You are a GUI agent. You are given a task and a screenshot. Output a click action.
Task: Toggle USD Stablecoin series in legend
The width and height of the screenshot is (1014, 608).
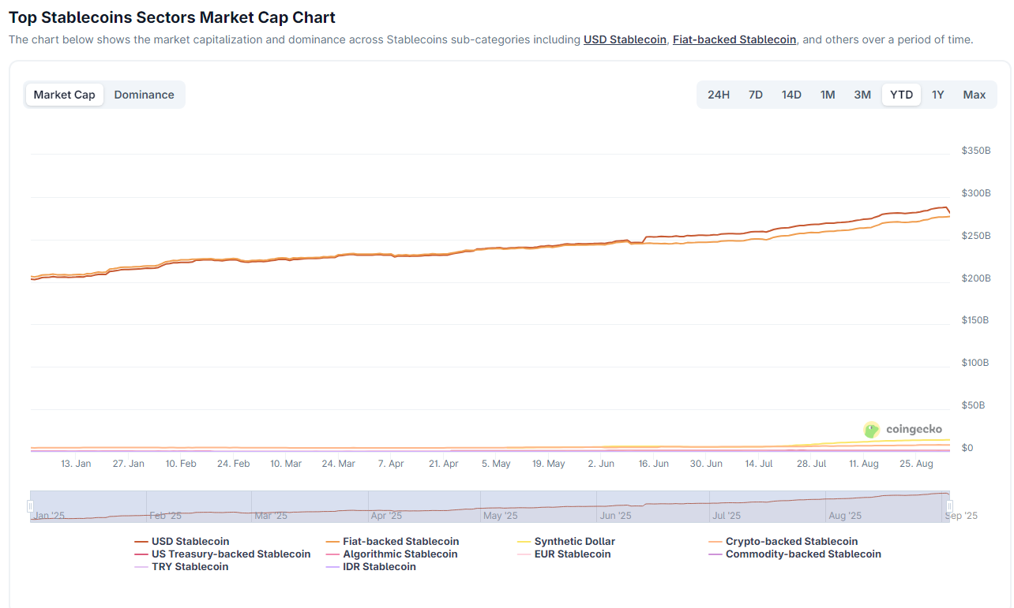pyautogui.click(x=190, y=542)
